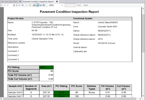
Task: Click the Fill Volume 0.01 cell
Action: (108, 93)
